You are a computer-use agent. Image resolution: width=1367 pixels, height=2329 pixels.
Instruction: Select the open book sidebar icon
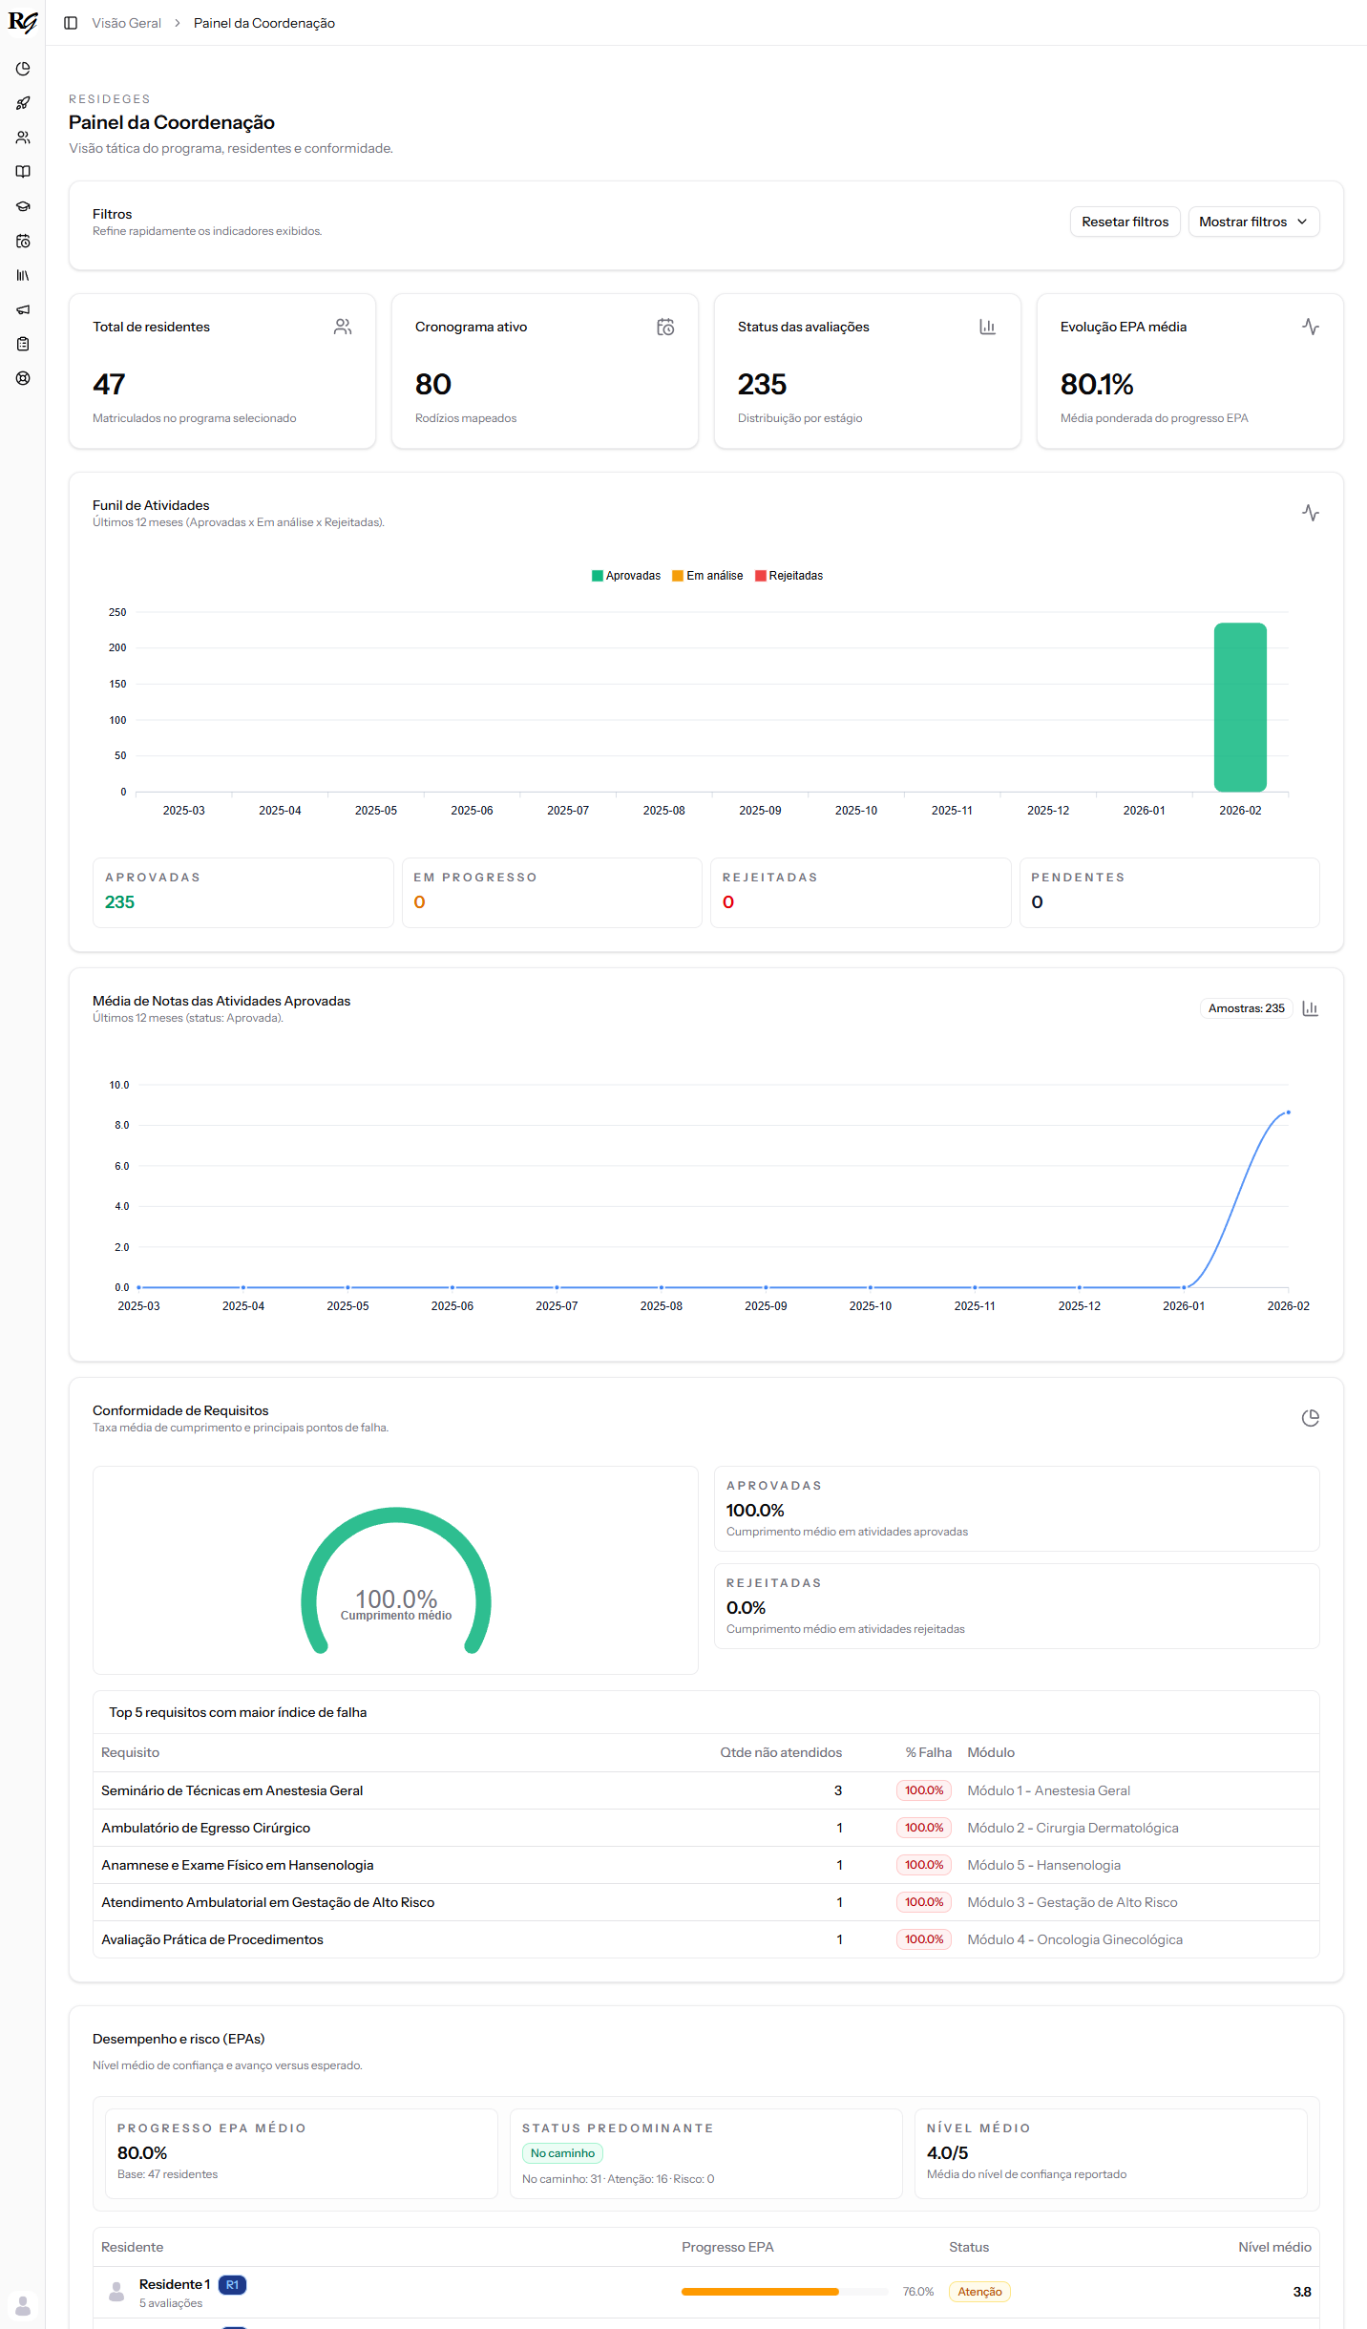tap(23, 172)
